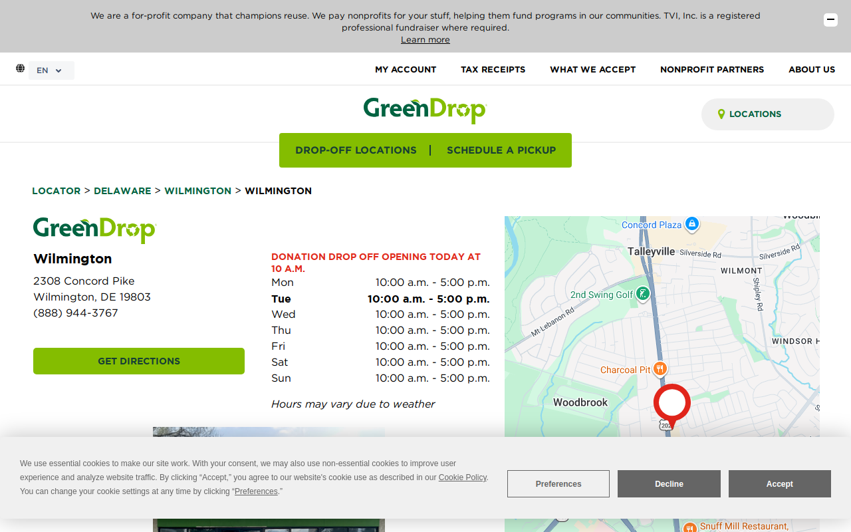Click Woodbrook label on map

click(x=580, y=402)
